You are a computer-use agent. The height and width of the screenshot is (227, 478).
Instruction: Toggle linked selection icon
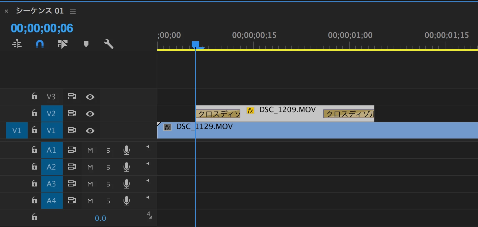point(63,44)
